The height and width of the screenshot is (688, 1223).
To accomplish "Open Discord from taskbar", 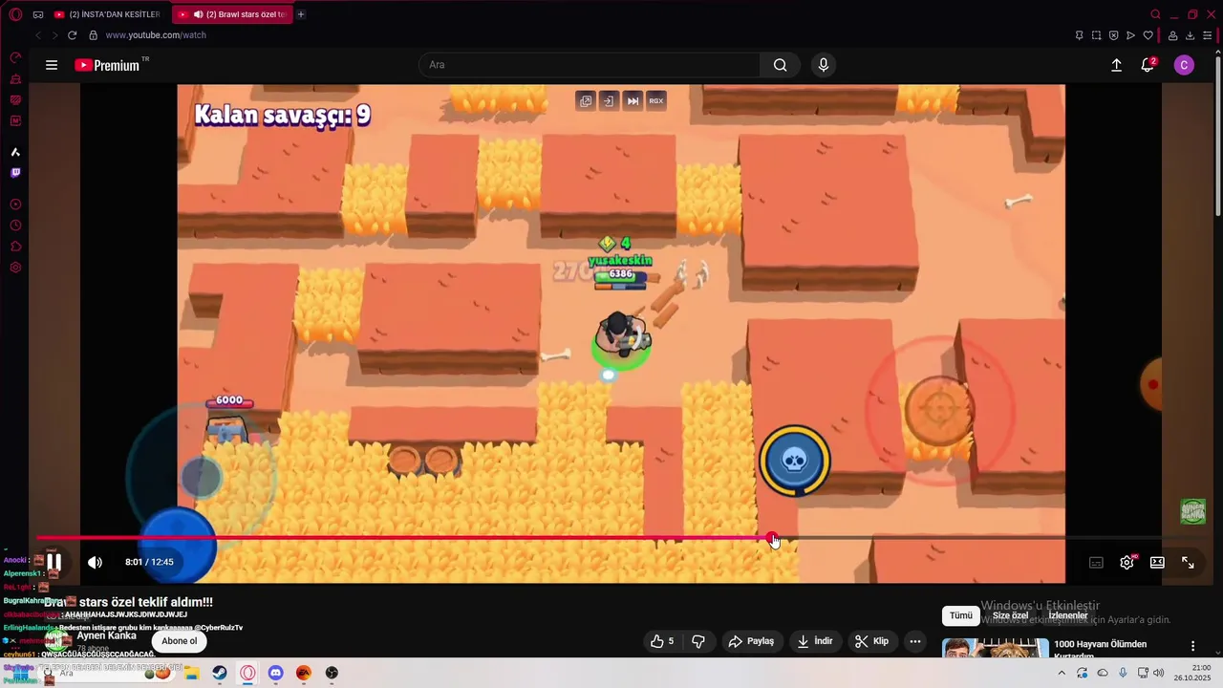I will (275, 673).
